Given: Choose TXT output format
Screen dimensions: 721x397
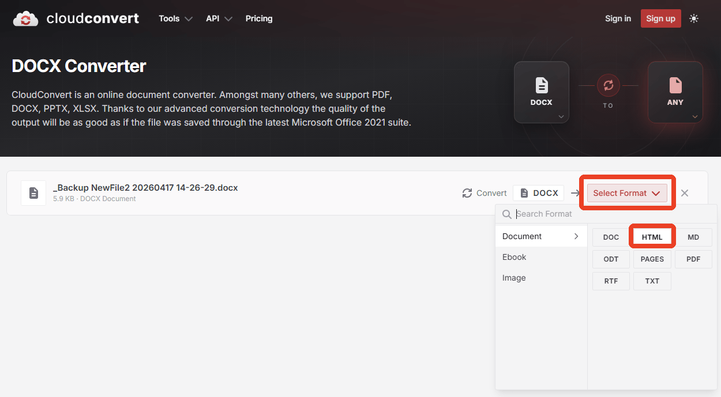Looking at the screenshot, I should pyautogui.click(x=652, y=281).
